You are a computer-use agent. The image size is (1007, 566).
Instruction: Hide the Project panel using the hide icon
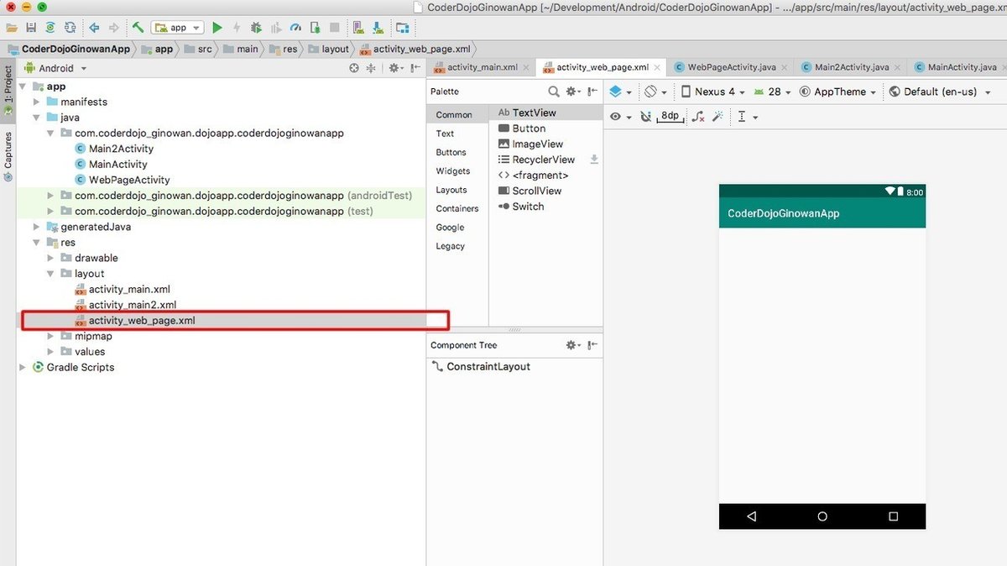(x=415, y=68)
